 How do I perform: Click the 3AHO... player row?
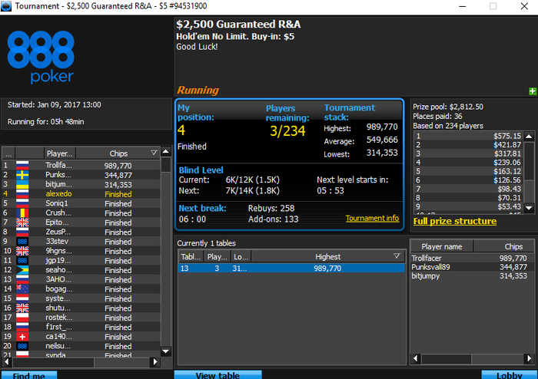81,280
